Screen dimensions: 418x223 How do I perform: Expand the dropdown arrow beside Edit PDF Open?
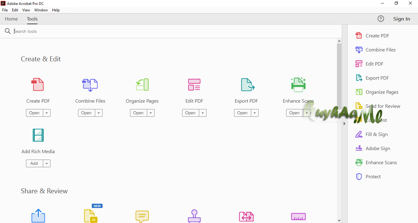tap(203, 113)
